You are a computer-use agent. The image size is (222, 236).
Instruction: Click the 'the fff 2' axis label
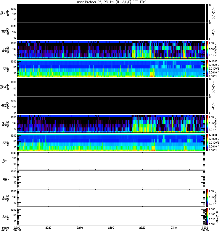click(6, 179)
